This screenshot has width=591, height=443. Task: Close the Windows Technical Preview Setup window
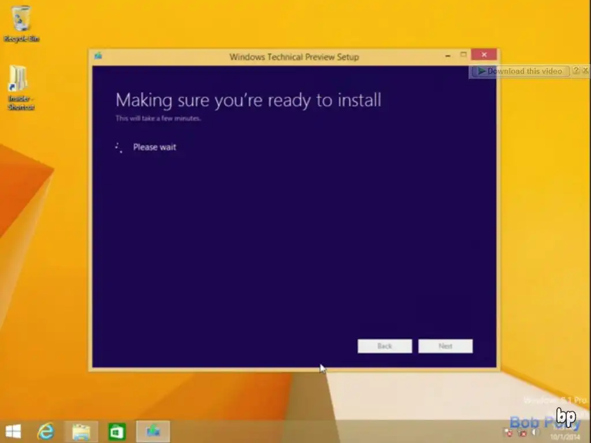pos(484,55)
